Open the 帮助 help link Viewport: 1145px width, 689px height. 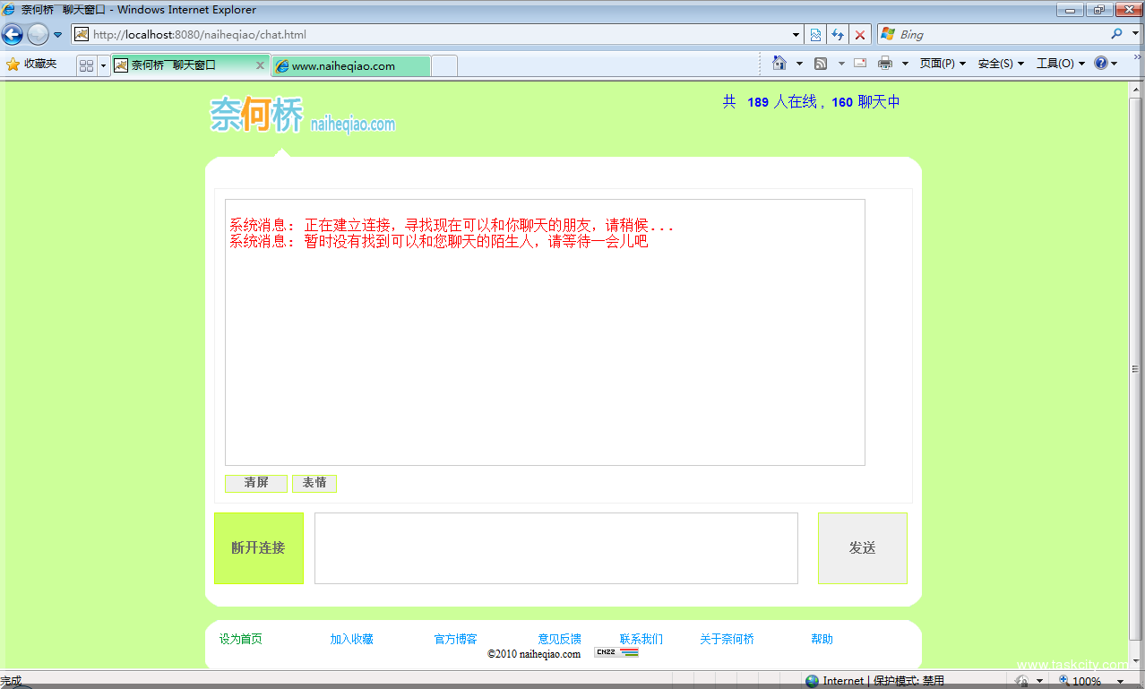(x=821, y=639)
